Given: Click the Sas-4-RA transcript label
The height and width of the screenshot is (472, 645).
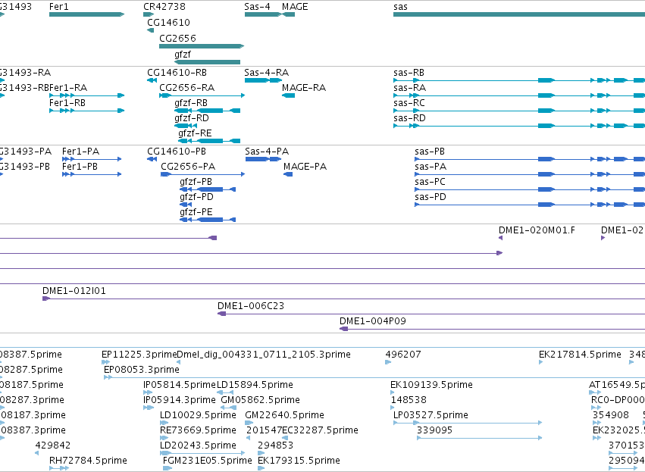Looking at the screenshot, I should pyautogui.click(x=267, y=73).
